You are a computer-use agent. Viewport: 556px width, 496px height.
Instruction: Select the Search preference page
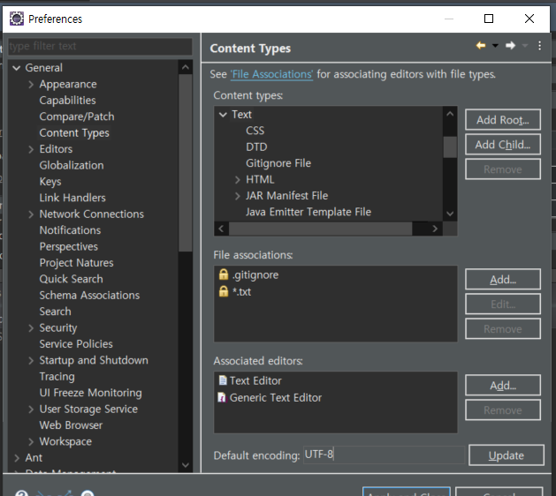[x=55, y=312]
